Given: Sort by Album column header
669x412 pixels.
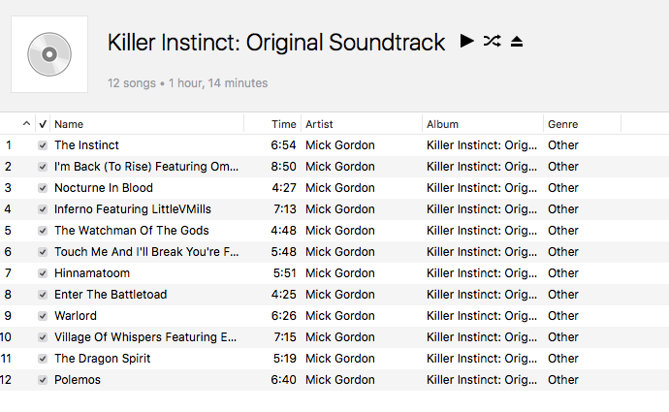Looking at the screenshot, I should pyautogui.click(x=442, y=124).
